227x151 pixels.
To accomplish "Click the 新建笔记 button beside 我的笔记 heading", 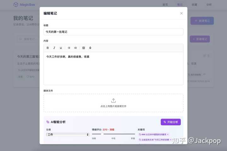I will click(x=202, y=21).
